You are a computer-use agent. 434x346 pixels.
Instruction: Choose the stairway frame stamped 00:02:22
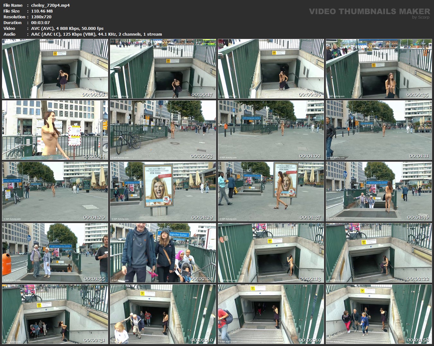click(x=379, y=253)
